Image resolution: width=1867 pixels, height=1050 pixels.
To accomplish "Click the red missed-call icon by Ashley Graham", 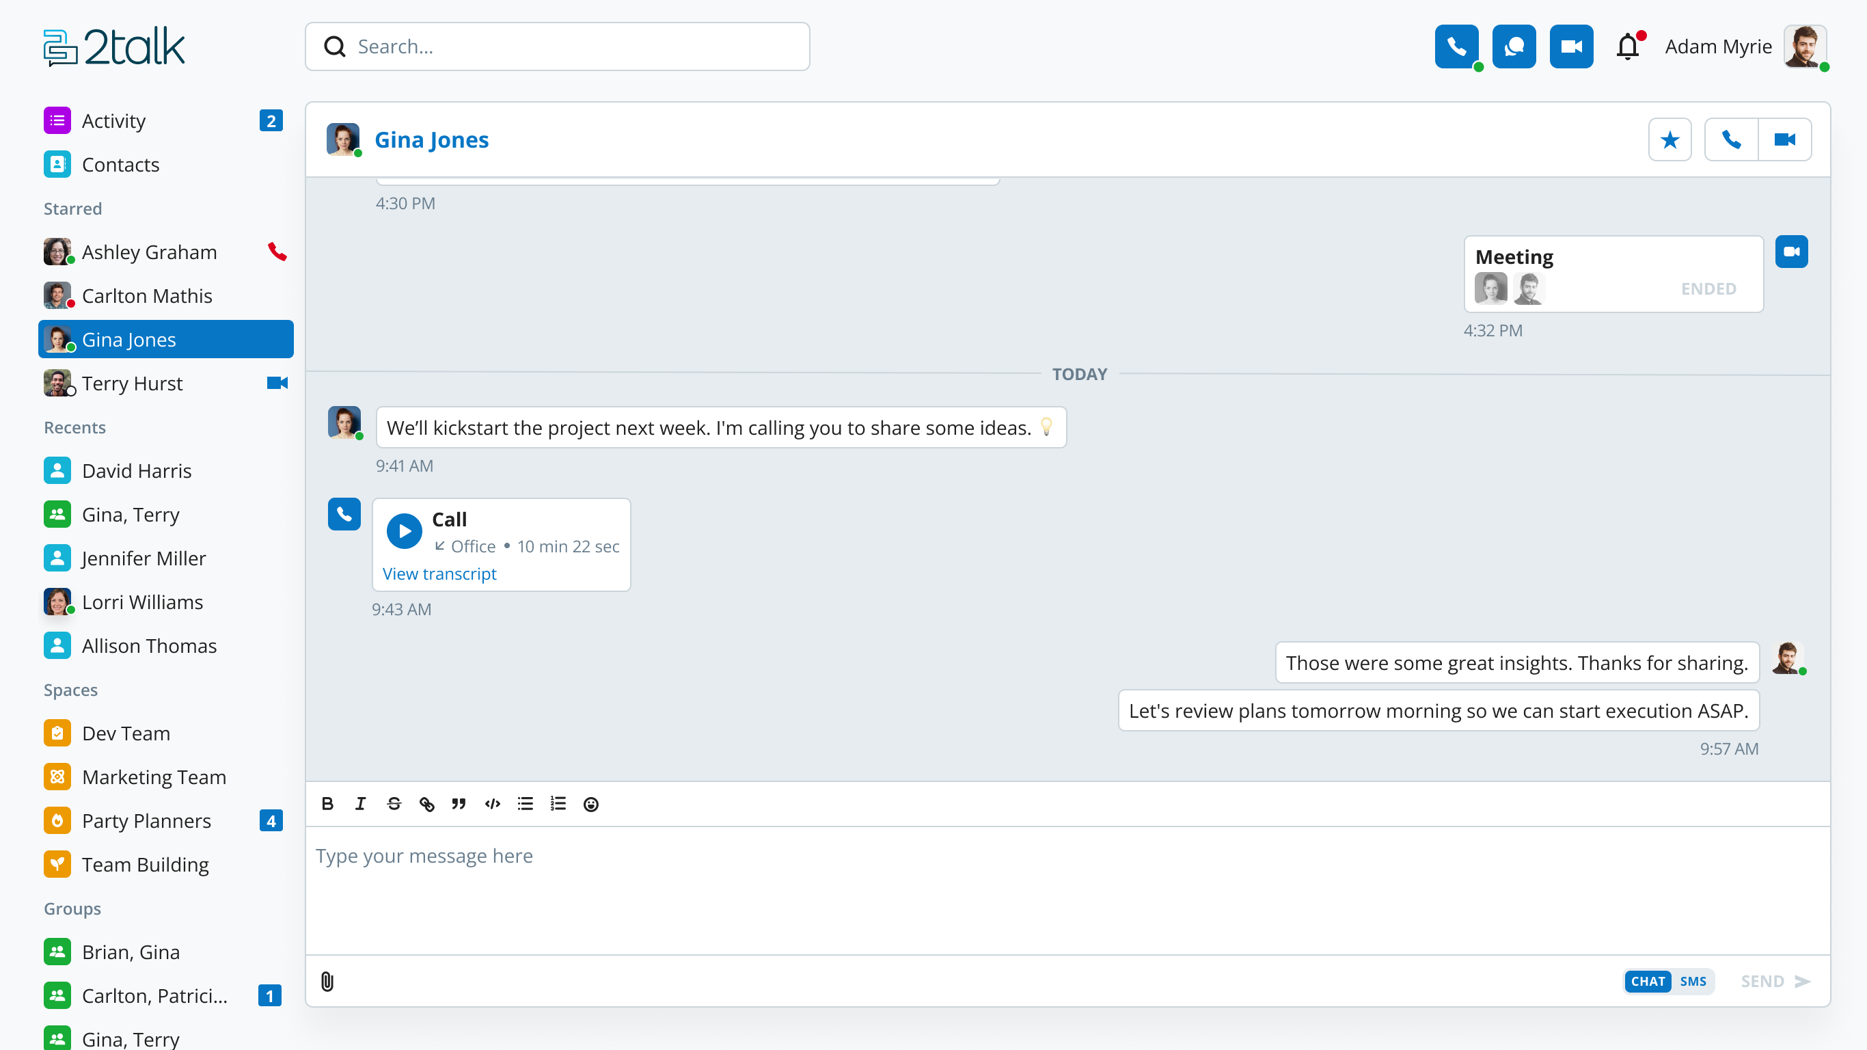I will (277, 252).
